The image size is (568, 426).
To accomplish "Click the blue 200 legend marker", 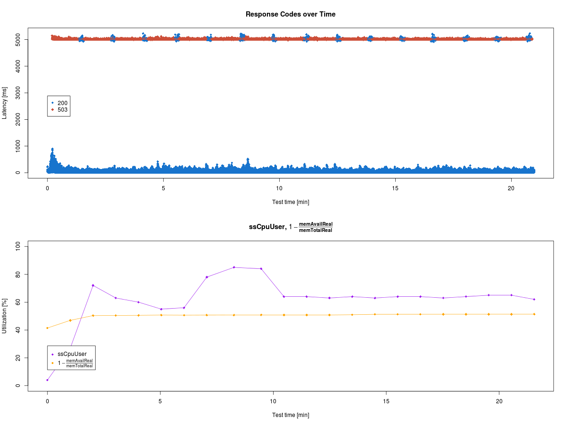I will 53,103.
